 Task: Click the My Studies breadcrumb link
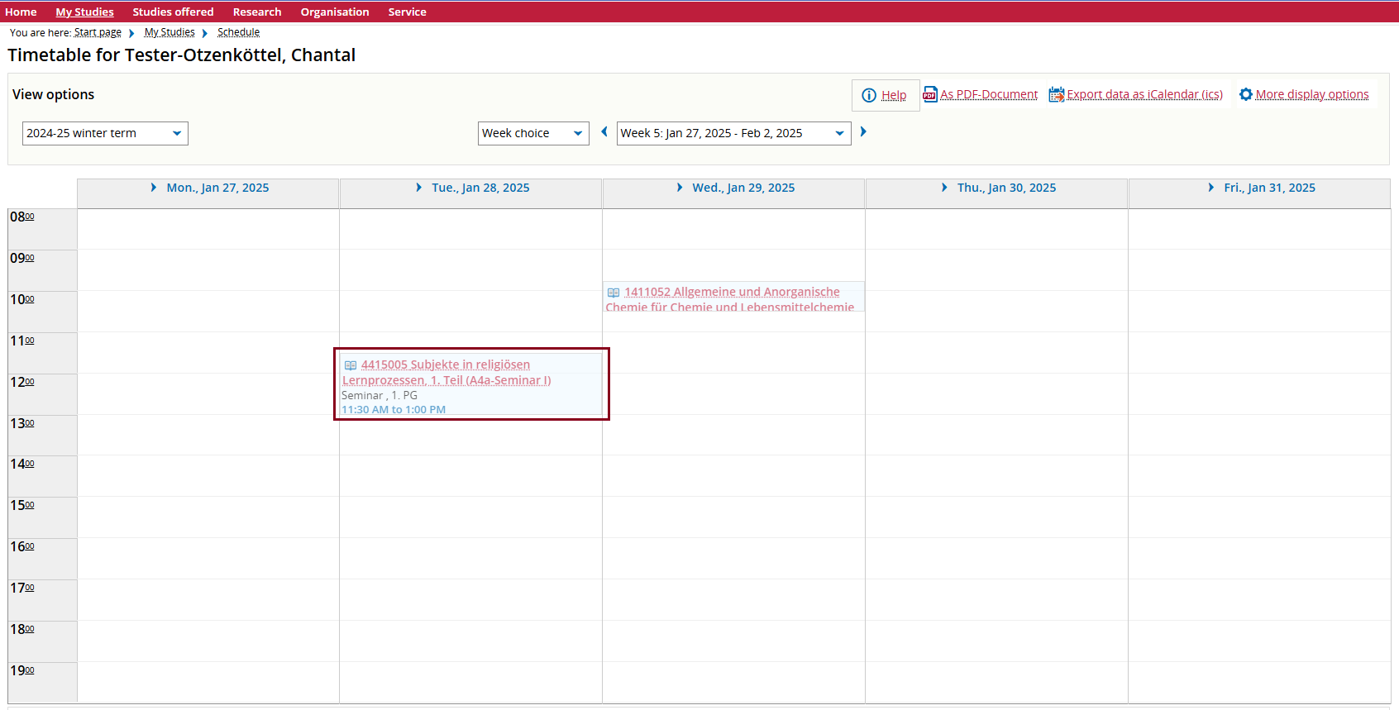[x=170, y=32]
